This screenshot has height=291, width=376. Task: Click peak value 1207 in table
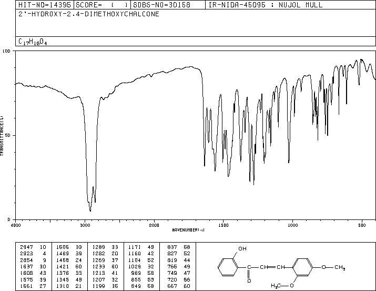[98, 279]
